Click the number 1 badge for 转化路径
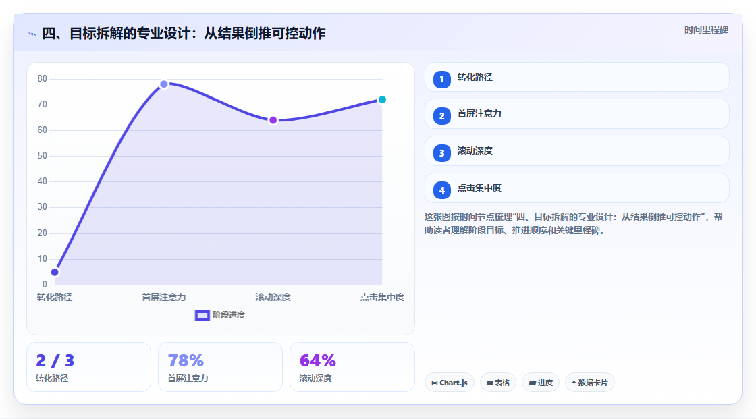Image resolution: width=756 pixels, height=419 pixels. [441, 79]
